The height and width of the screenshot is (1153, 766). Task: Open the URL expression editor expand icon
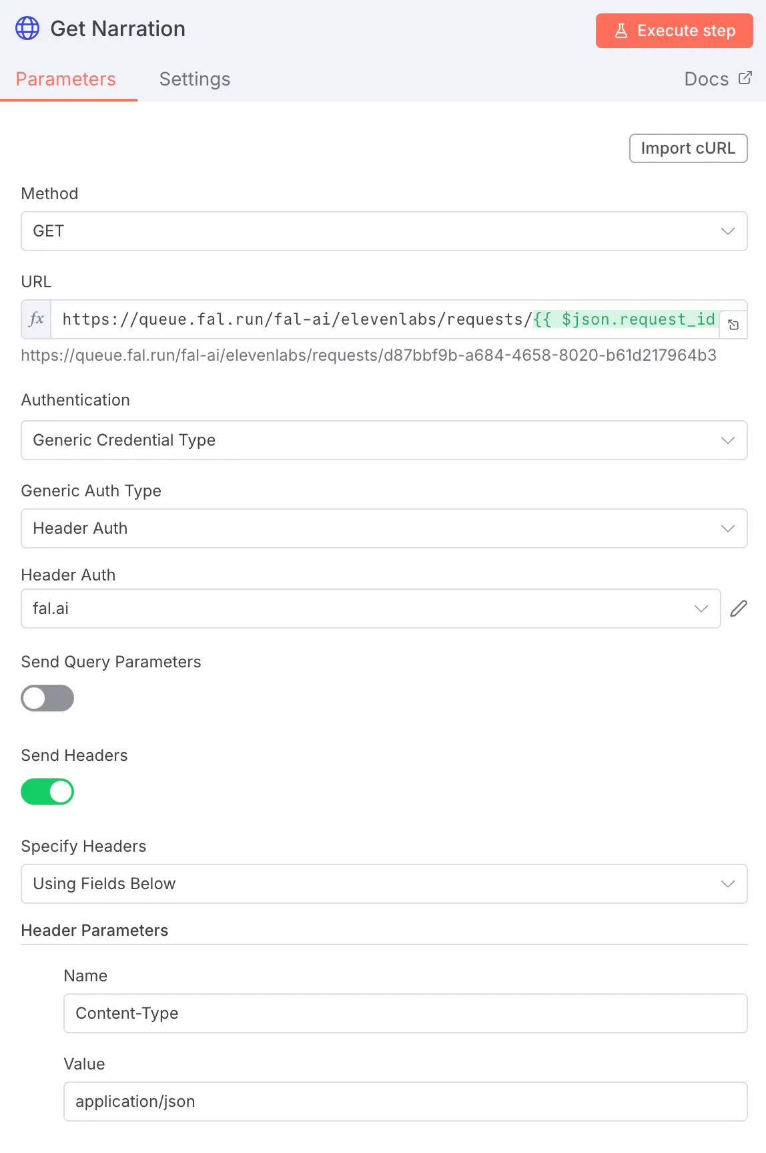click(x=733, y=325)
